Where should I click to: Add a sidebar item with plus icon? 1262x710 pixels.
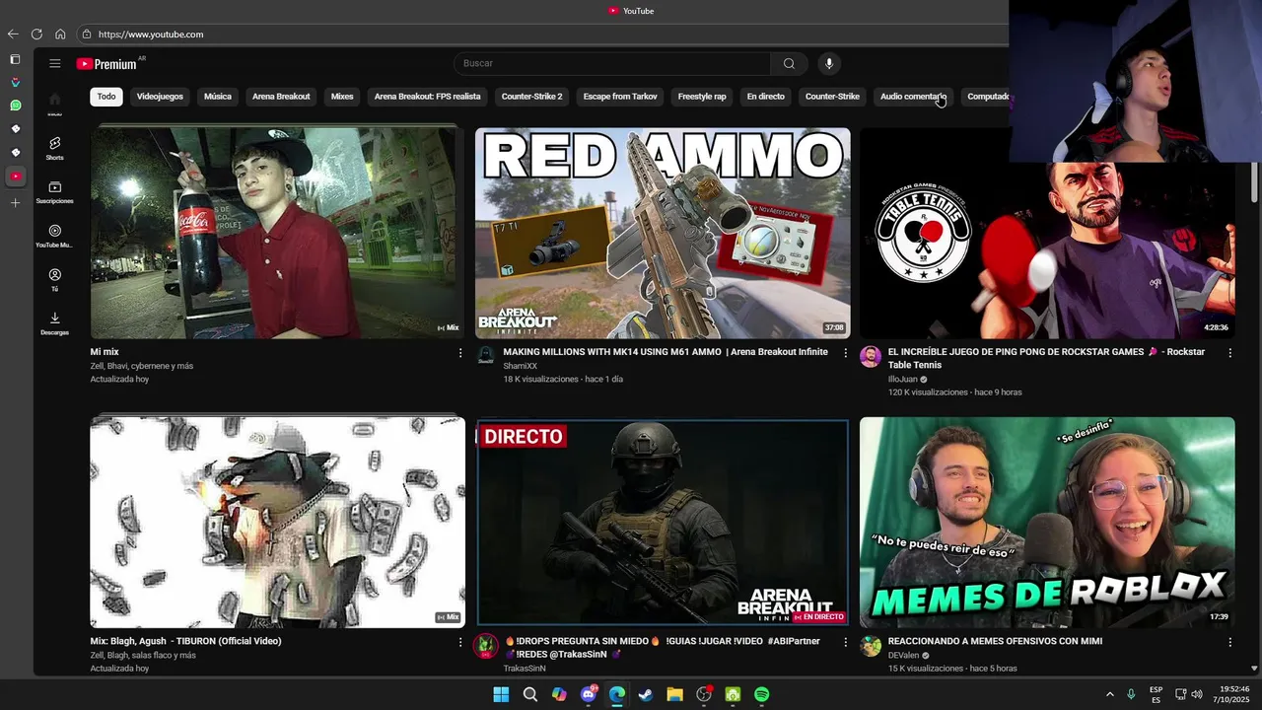pos(15,203)
